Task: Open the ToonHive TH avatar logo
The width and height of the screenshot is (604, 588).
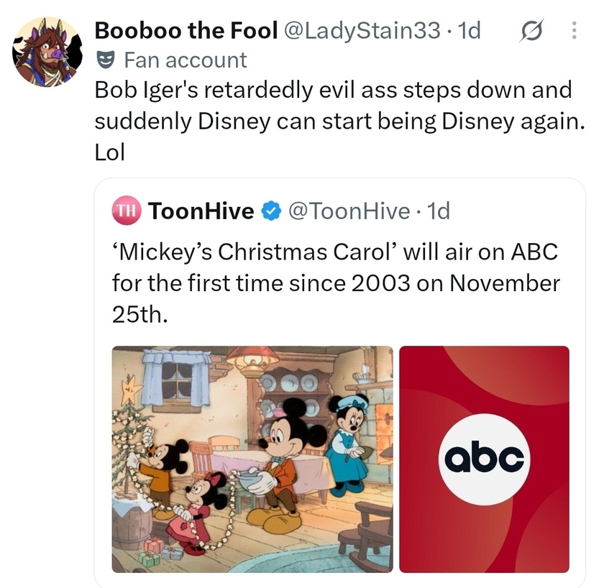Action: [127, 211]
